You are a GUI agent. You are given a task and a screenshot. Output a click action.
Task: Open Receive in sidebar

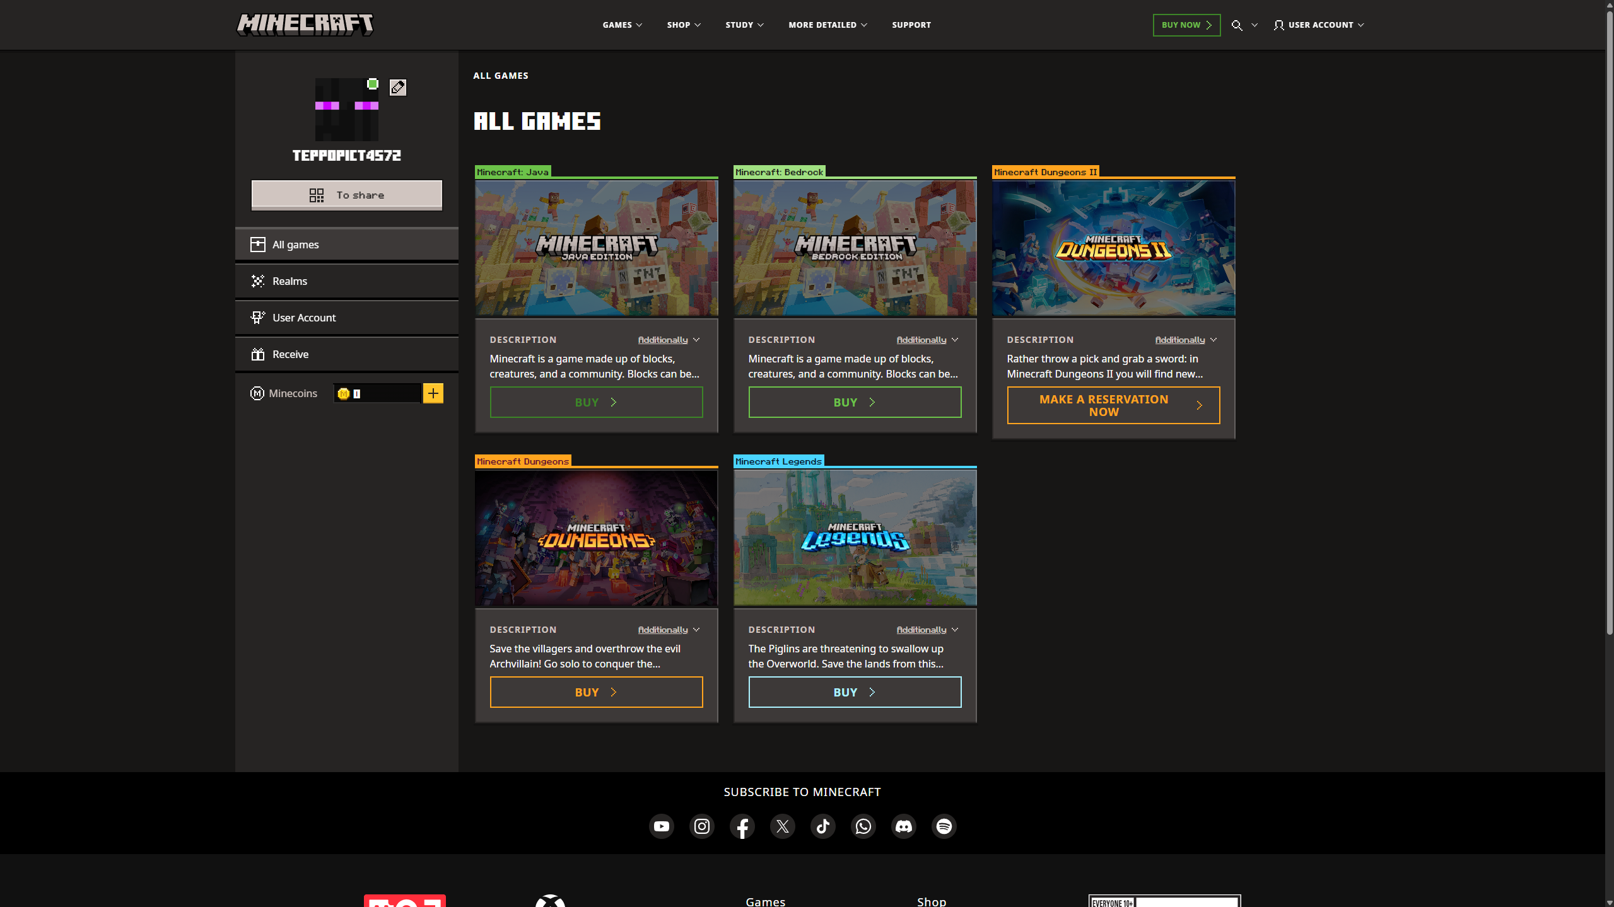pyautogui.click(x=346, y=354)
